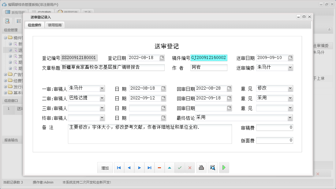The width and height of the screenshot is (336, 189).
Task: Delete current record with red minus icon
Action: [x=159, y=167]
